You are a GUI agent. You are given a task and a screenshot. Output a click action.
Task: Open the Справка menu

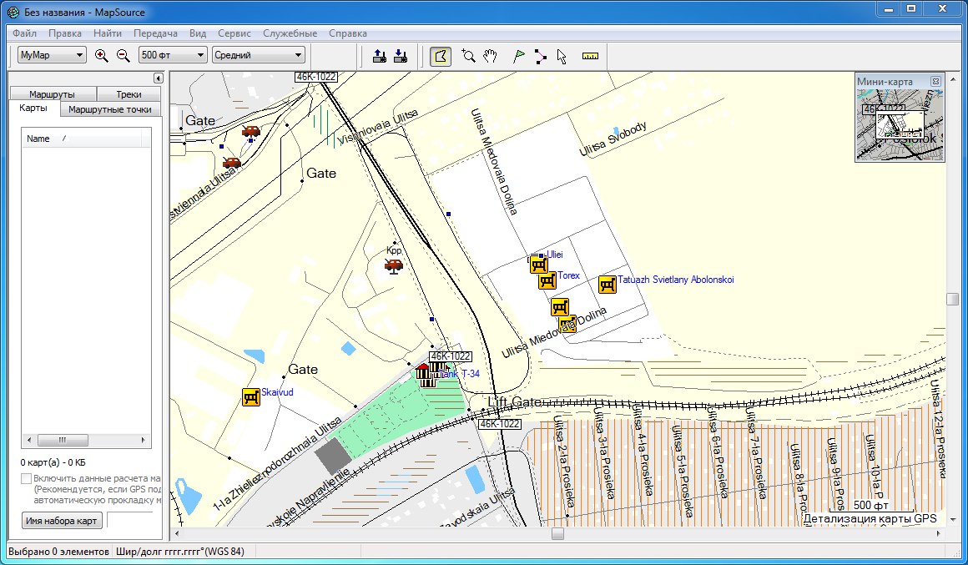pyautogui.click(x=348, y=33)
